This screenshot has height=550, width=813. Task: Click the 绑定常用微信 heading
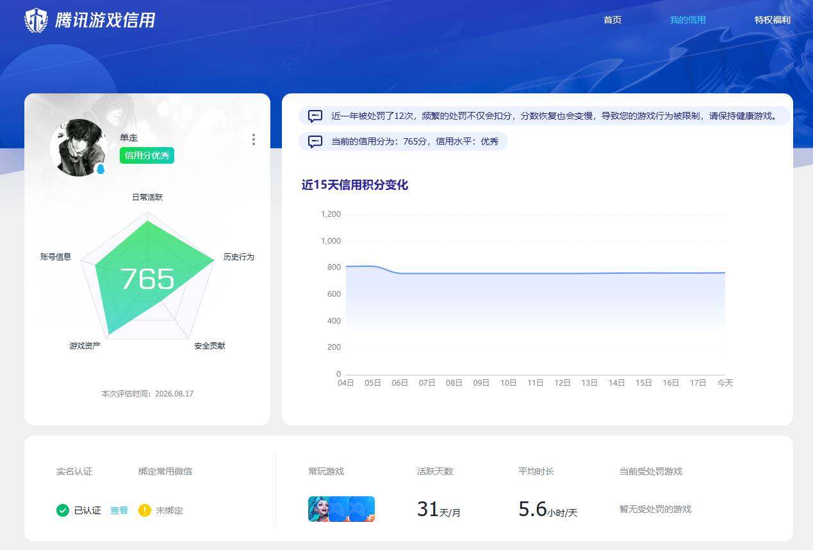(x=165, y=471)
